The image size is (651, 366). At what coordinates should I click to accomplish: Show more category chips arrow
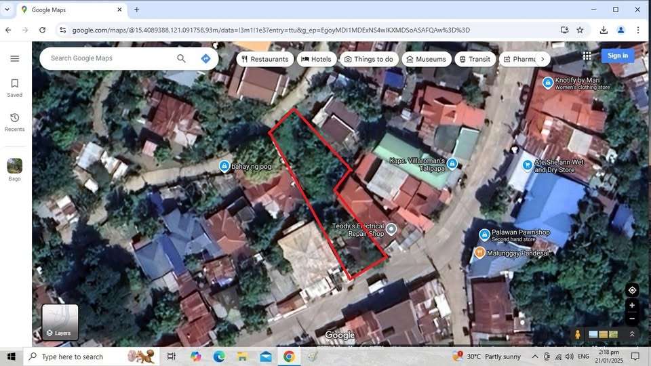pyautogui.click(x=542, y=60)
